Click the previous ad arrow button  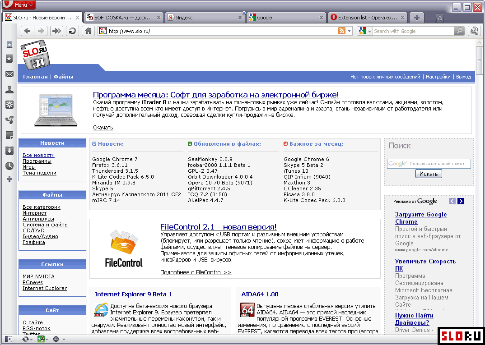[x=452, y=202]
